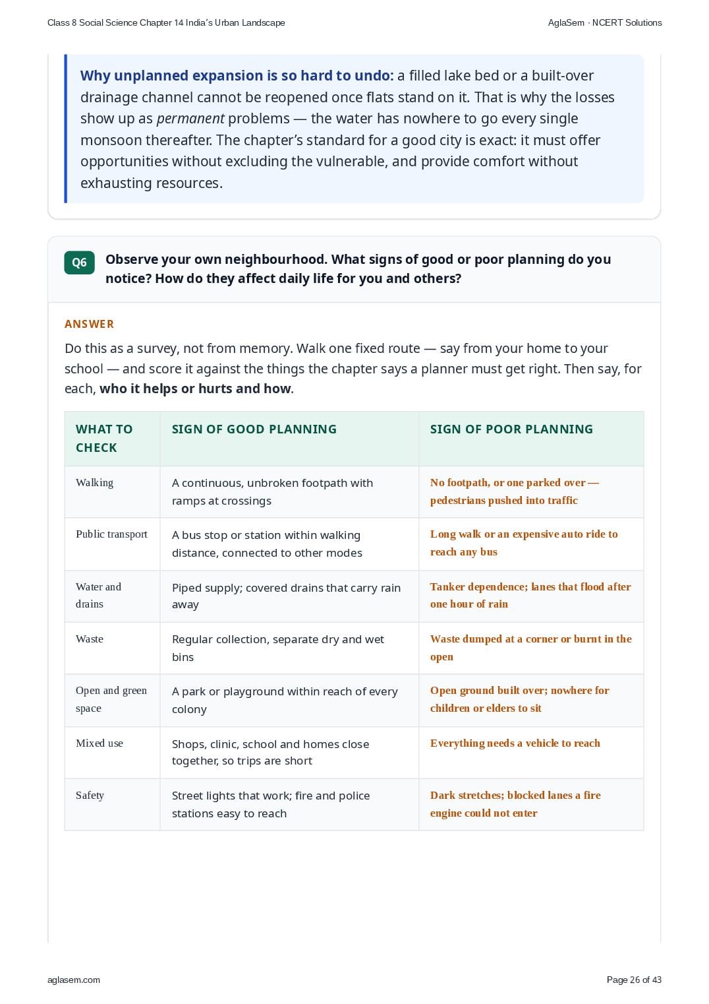Select the Q6 question text
The height and width of the screenshot is (1004, 709).
[x=358, y=268]
